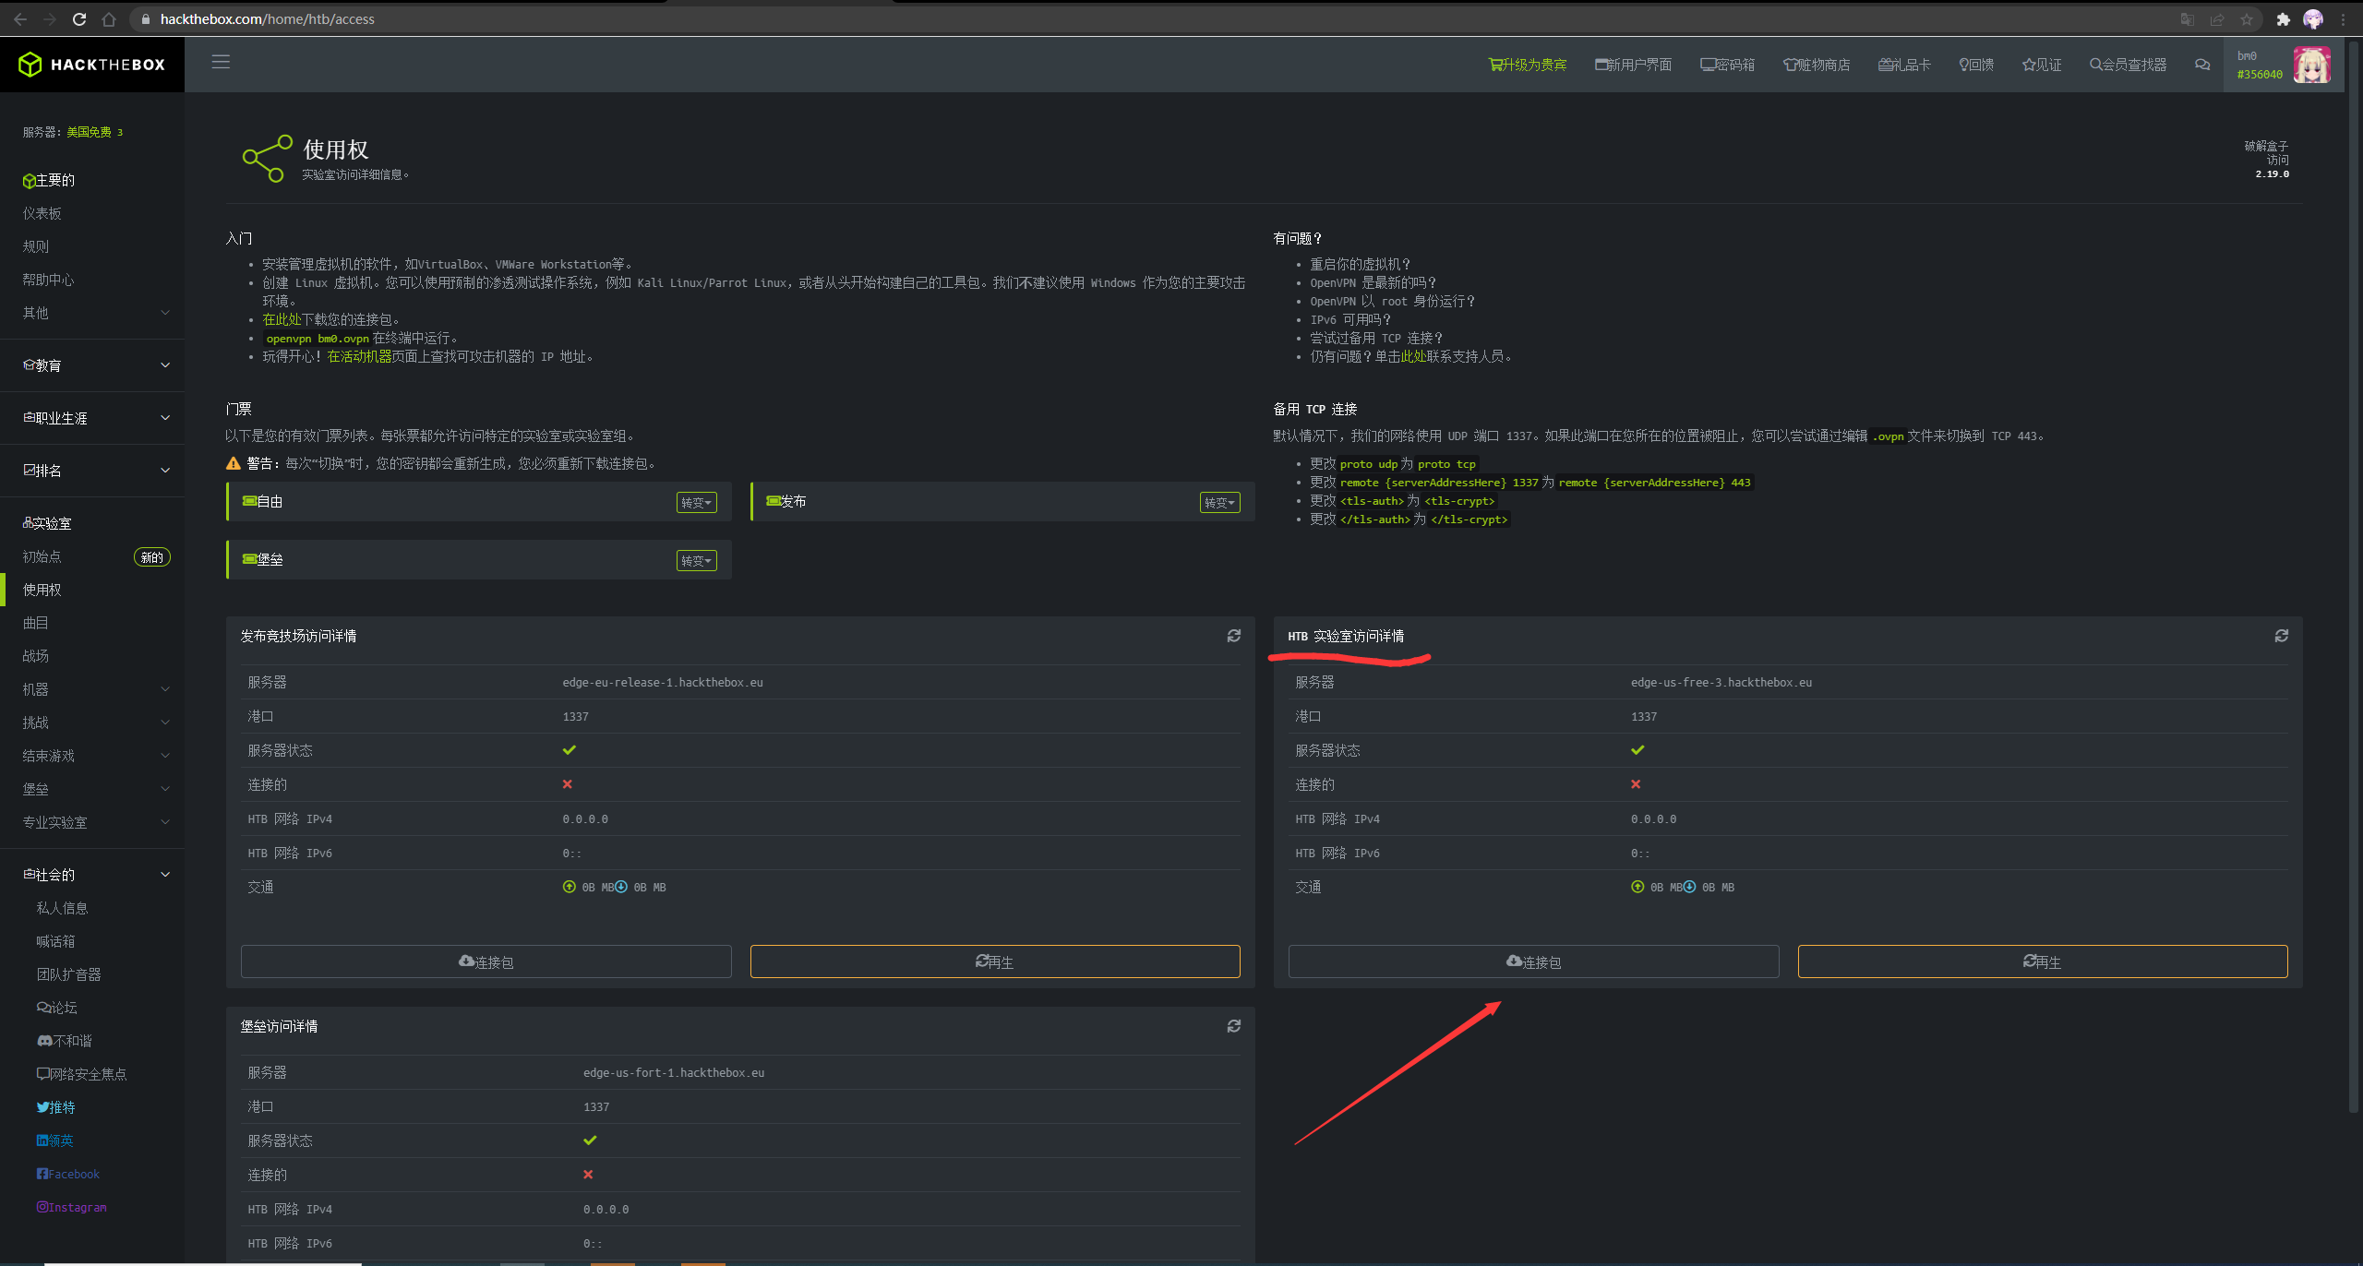Refresh the 发布竞技场访问详情 panel

tap(1233, 635)
